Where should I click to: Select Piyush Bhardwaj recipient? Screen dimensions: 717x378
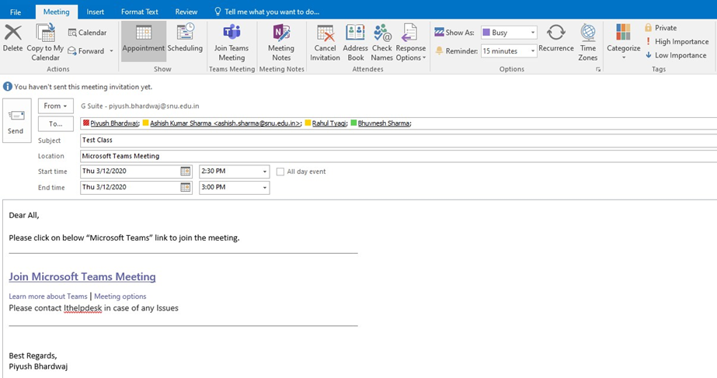point(114,123)
